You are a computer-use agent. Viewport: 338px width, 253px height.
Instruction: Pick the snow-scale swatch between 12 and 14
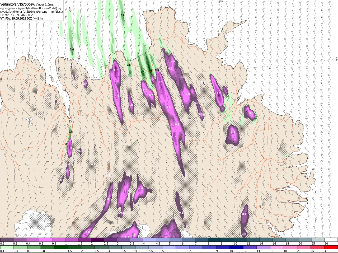tap(253, 240)
